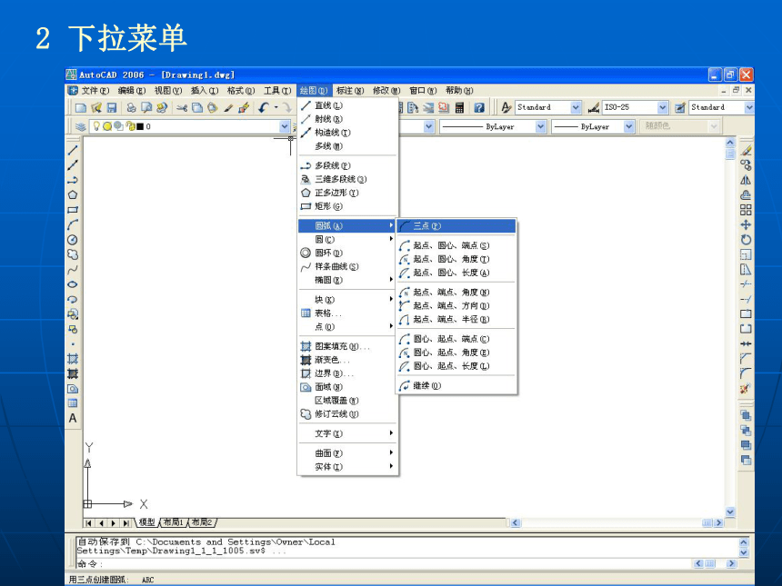Expand the 椭圆(E) ellipse submenu
The width and height of the screenshot is (782, 586).
[x=347, y=280]
